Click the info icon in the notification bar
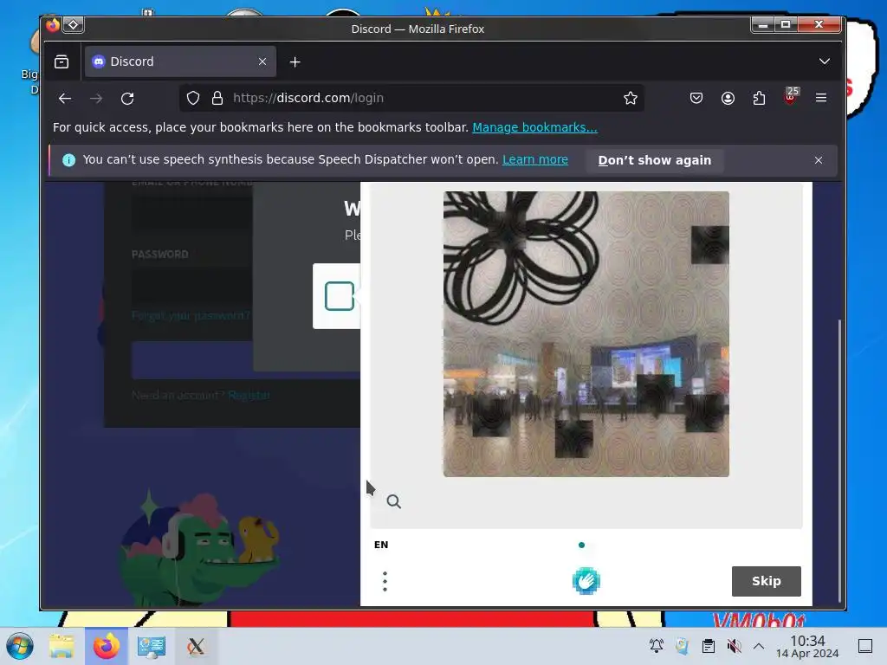887x665 pixels. click(68, 160)
